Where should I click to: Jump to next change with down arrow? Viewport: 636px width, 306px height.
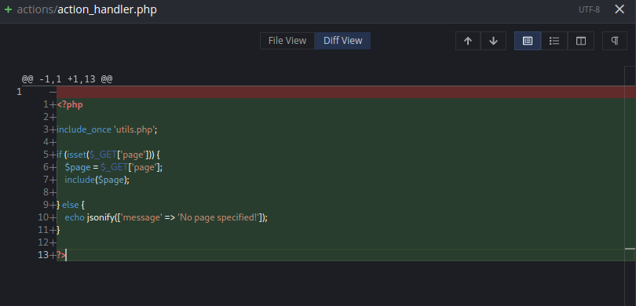coord(493,41)
